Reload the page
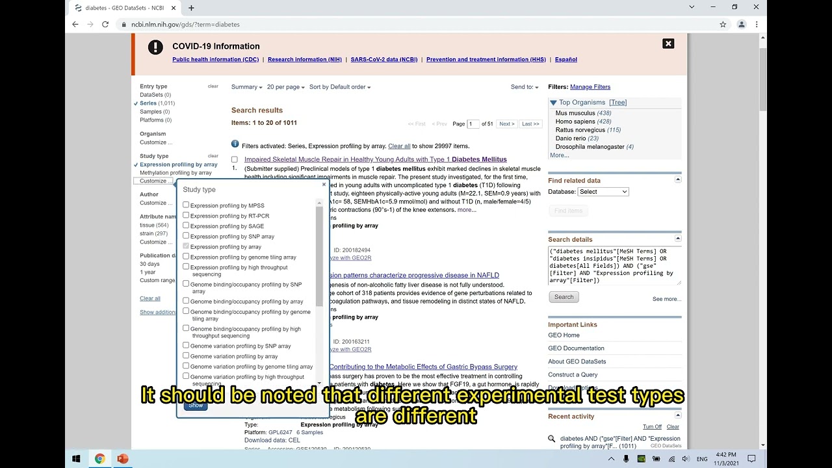 point(105,24)
